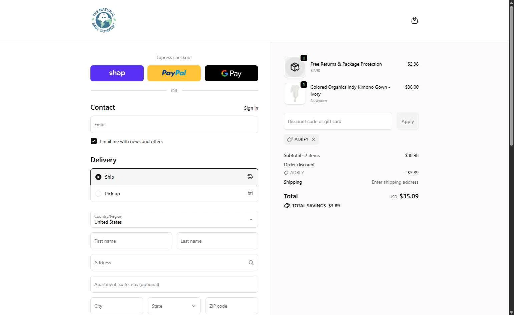This screenshot has height=315, width=514.
Task: Click the Contact section heading
Action: tap(103, 107)
